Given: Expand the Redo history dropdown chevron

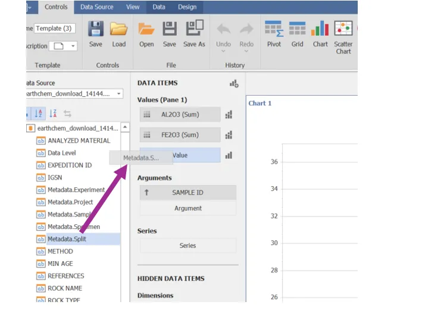Looking at the screenshot, I should 246,51.
